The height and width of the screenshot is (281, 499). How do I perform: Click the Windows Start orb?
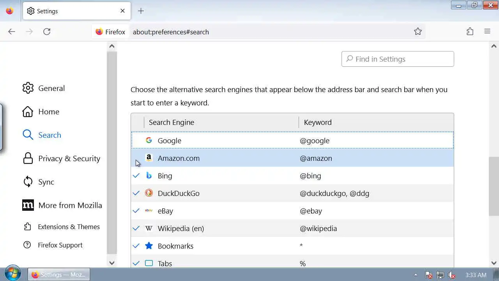tap(13, 274)
